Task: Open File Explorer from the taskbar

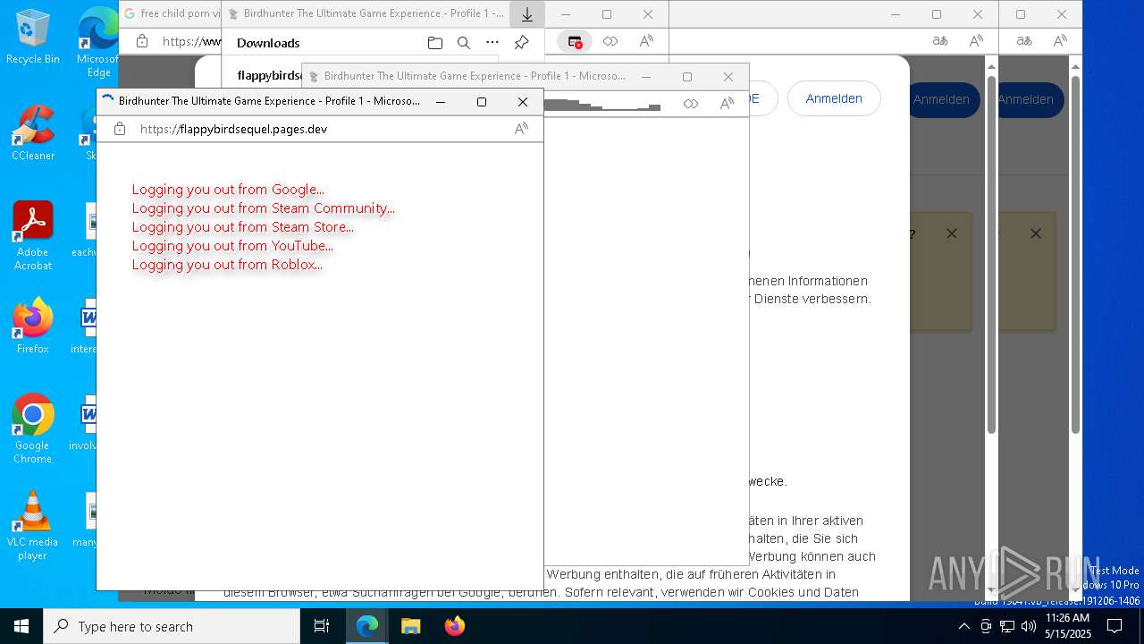Action: tap(410, 626)
